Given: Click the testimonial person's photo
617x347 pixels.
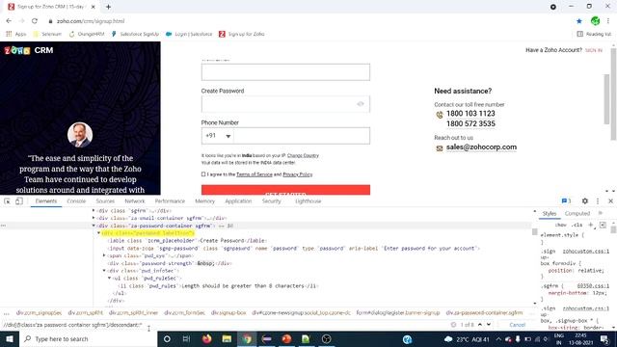Looking at the screenshot, I should click(80, 135).
